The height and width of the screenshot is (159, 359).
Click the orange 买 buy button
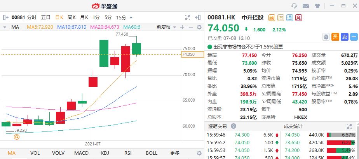[x=335, y=37]
